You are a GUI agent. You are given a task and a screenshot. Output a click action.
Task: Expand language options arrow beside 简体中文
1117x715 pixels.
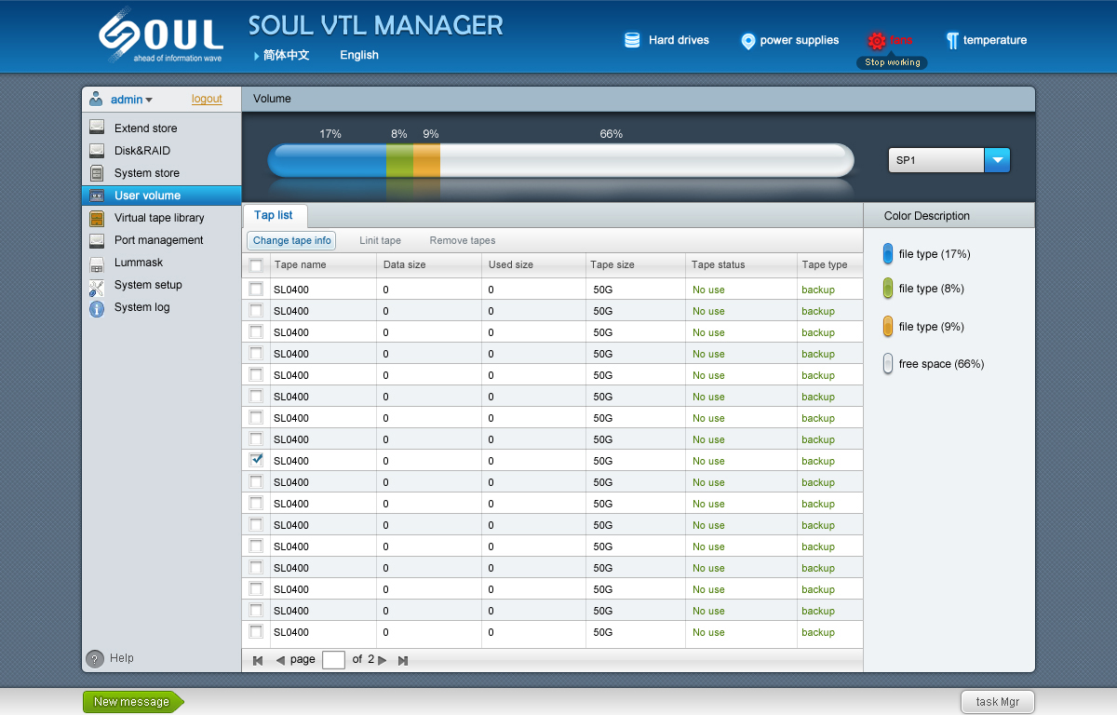pyautogui.click(x=257, y=56)
